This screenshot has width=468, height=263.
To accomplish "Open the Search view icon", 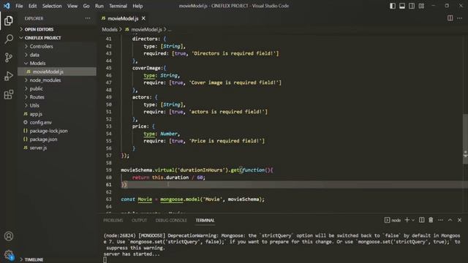I will click(x=9, y=39).
